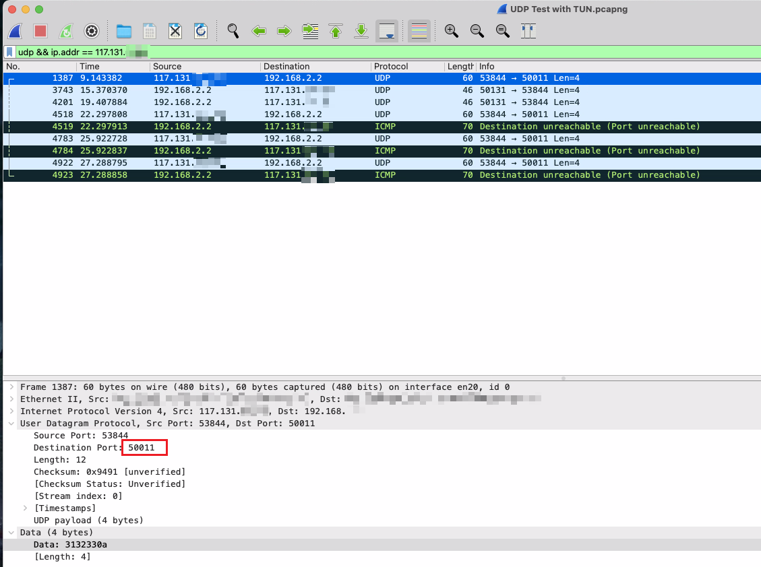Open capture options gear icon
Image resolution: width=761 pixels, height=567 pixels.
[92, 31]
